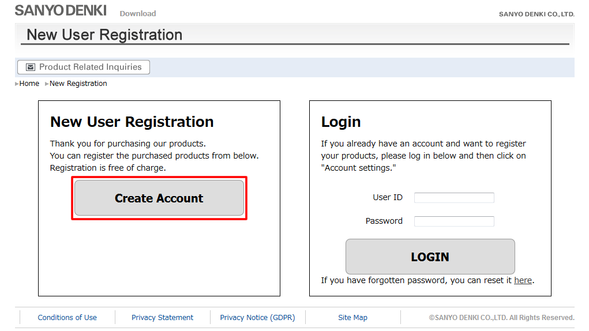Open the Site Map link
589x331 pixels.
(352, 318)
